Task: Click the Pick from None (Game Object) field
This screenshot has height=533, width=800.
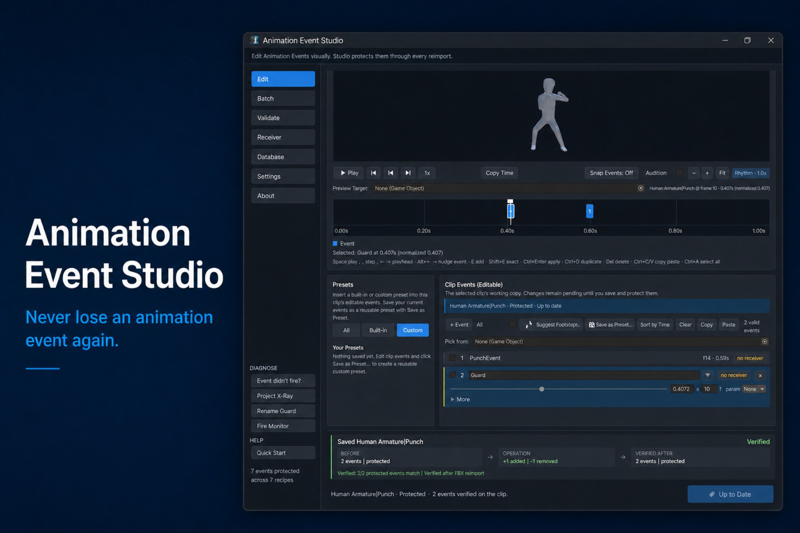Action: (620, 342)
